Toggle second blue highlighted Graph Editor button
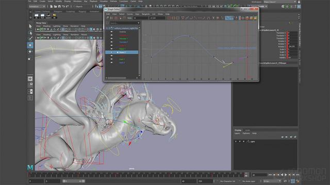Image resolution: width=330 pixels, height=185 pixels. tap(232, 18)
